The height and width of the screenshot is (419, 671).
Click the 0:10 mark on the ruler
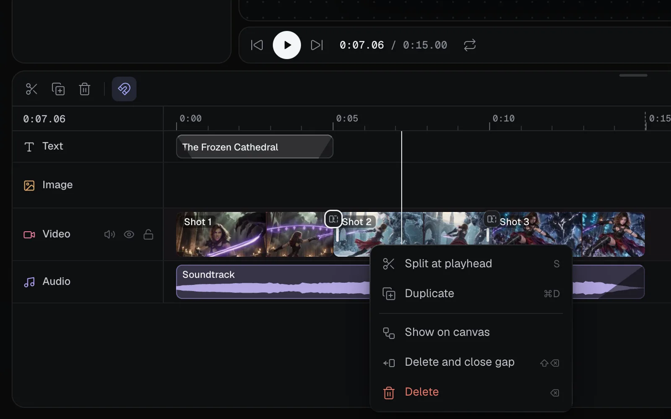[503, 119]
